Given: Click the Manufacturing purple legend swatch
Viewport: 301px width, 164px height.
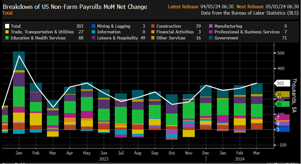Looking at the screenshot, I should [x=211, y=26].
